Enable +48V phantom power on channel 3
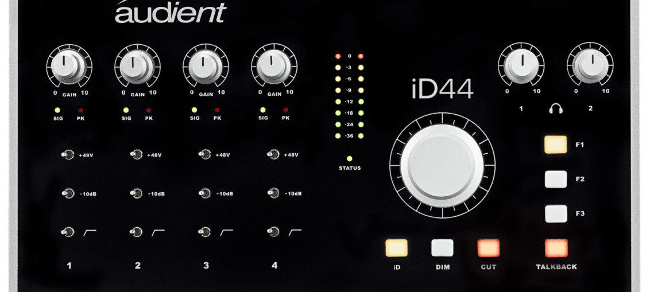650x292 pixels. (205, 154)
